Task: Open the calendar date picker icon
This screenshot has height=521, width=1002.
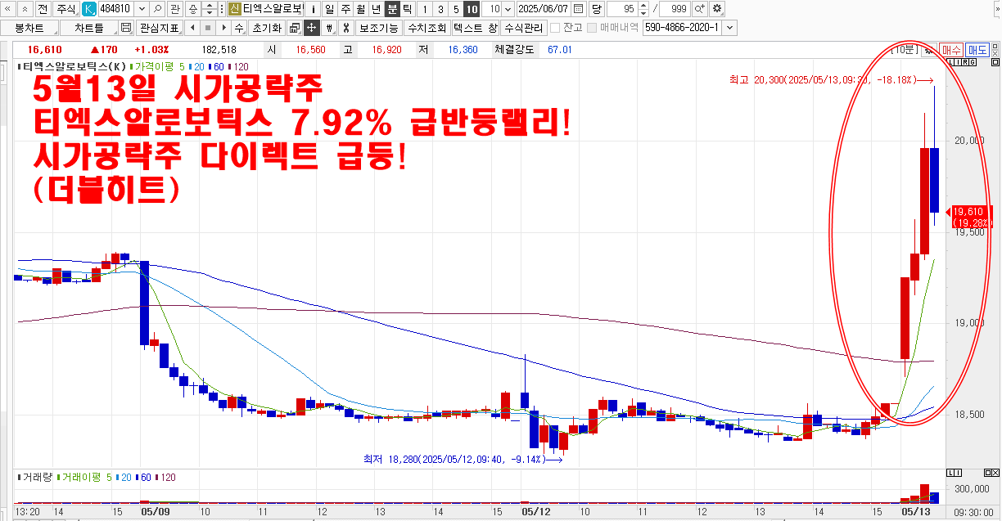Action: (578, 9)
